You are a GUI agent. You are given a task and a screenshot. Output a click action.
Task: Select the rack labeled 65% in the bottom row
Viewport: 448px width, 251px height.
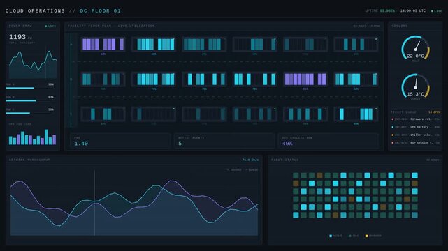coord(356,114)
